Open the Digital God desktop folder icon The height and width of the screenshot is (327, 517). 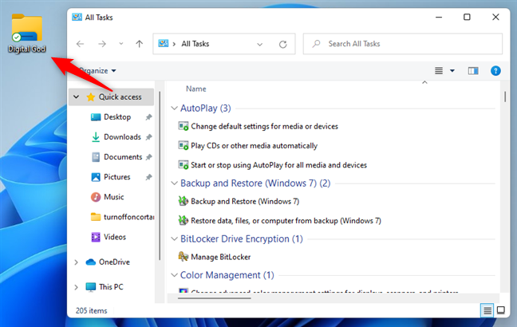coord(27,32)
